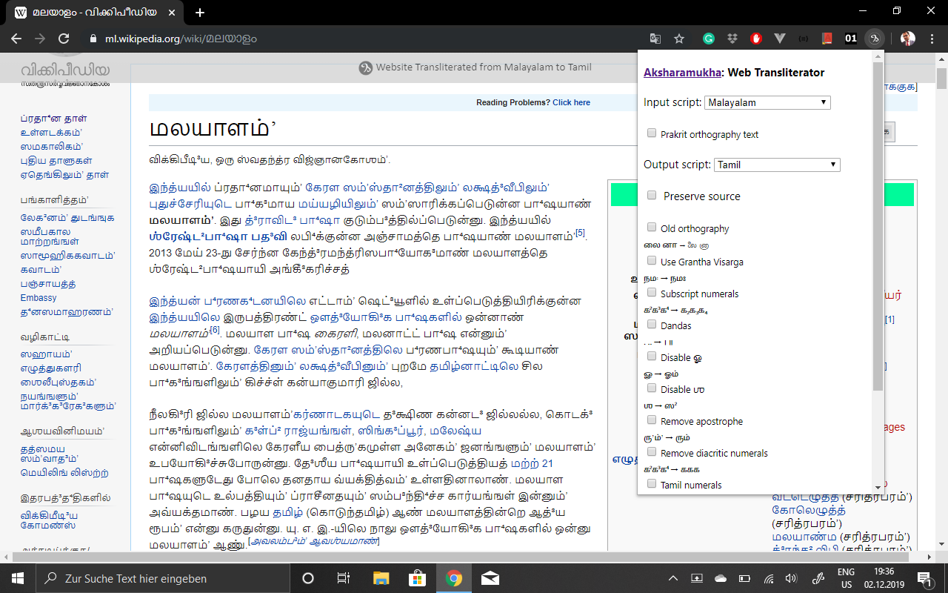The width and height of the screenshot is (948, 593).
Task: Open the Input script dropdown
Action: (x=767, y=102)
